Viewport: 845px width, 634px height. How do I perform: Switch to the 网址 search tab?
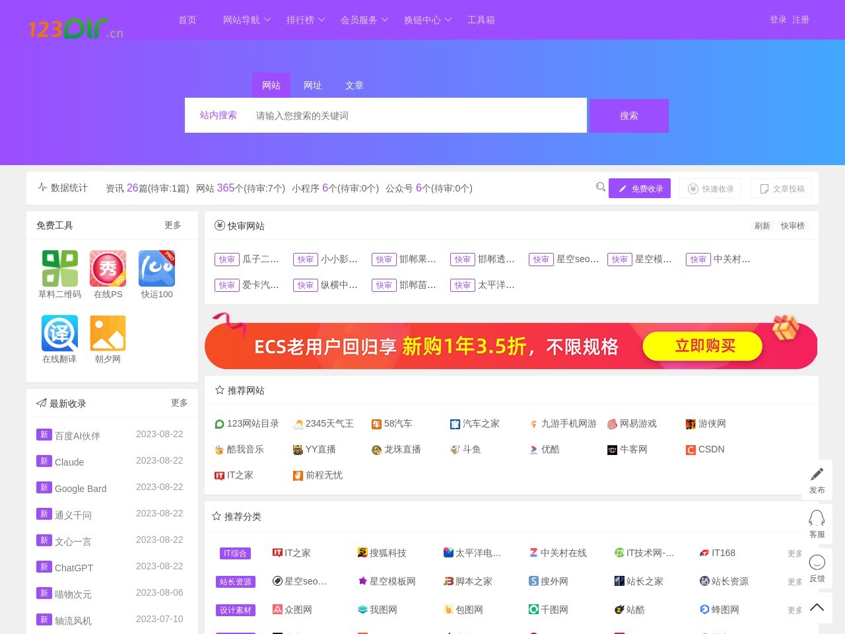point(313,85)
